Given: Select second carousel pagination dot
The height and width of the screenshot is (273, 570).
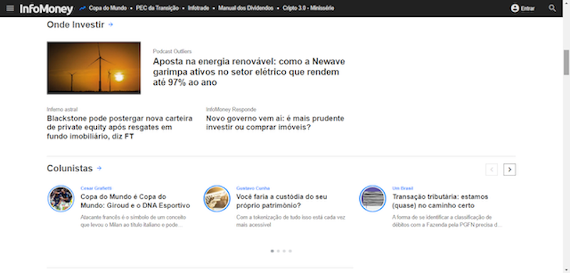Looking at the screenshot, I should tap(278, 251).
